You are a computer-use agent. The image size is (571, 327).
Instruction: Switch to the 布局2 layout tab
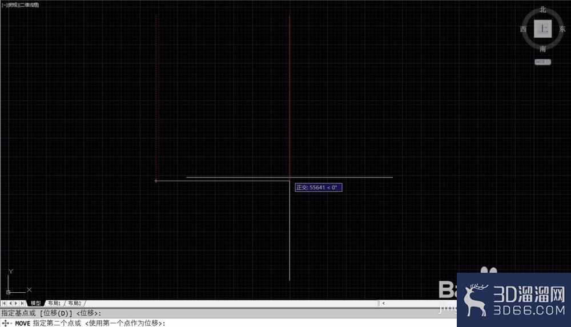pyautogui.click(x=75, y=303)
